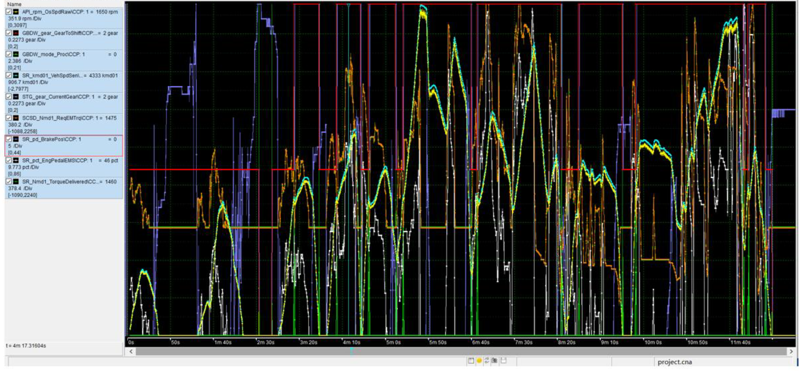Click yellow line icon of API_rpm_OsSpdRaw
Screen dimensions: 802x371
pyautogui.click(x=16, y=12)
